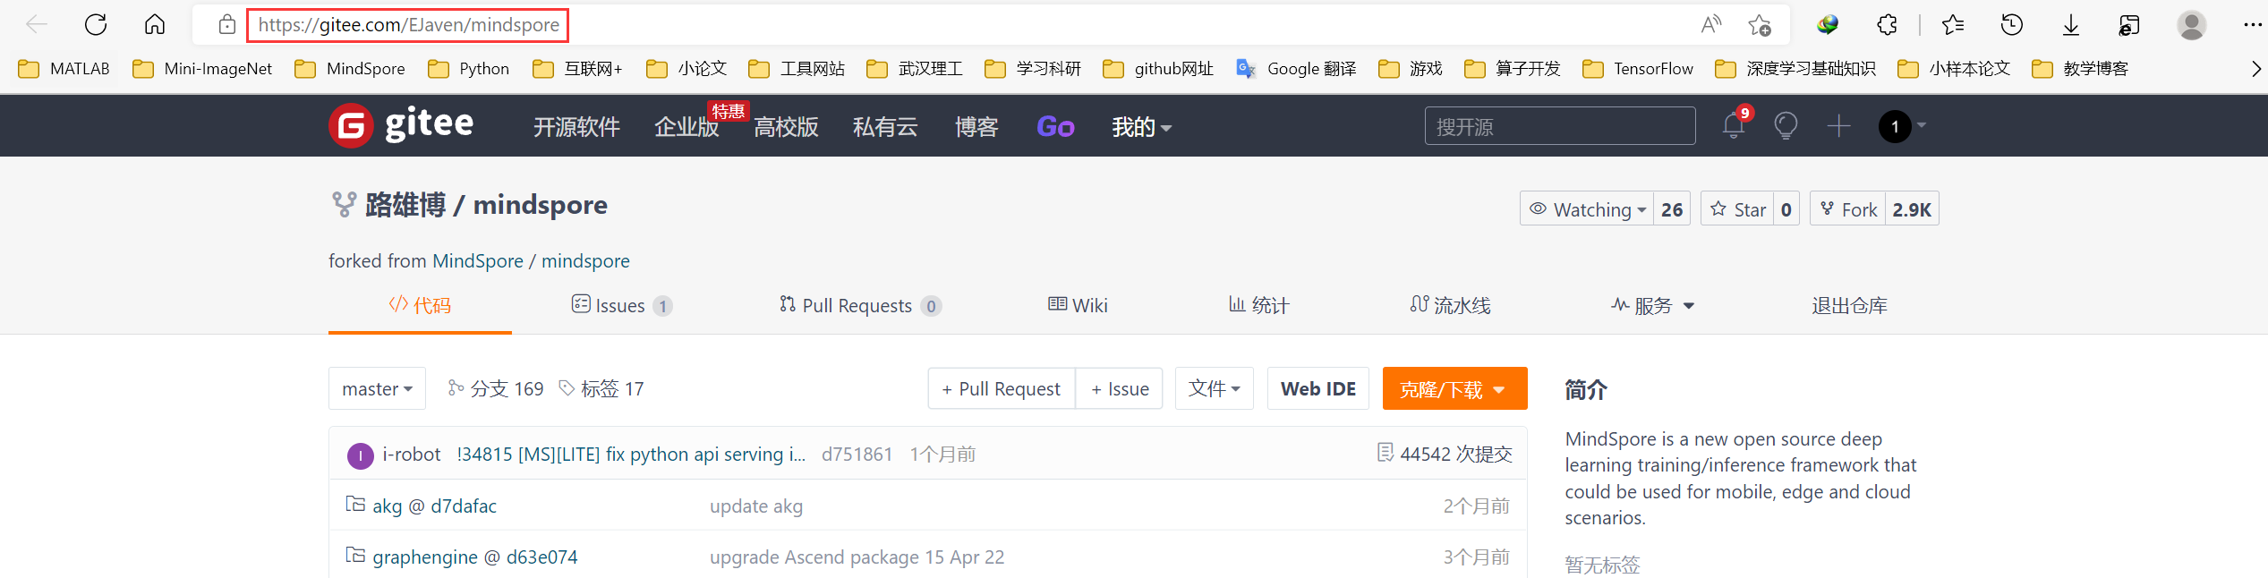Fork the repository
Viewport: 2268px width, 578px height.
pos(1848,208)
